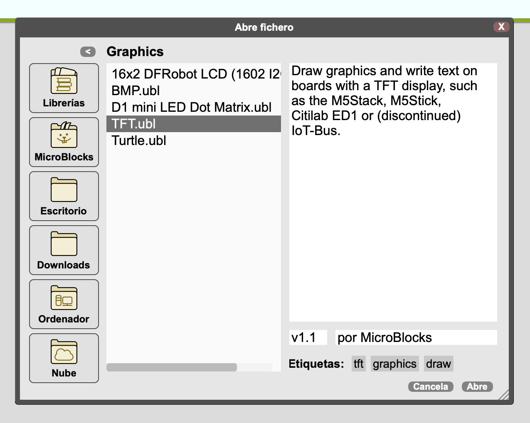Click the resize grip at dialog corner
Image resolution: width=530 pixels, height=423 pixels.
[504, 395]
